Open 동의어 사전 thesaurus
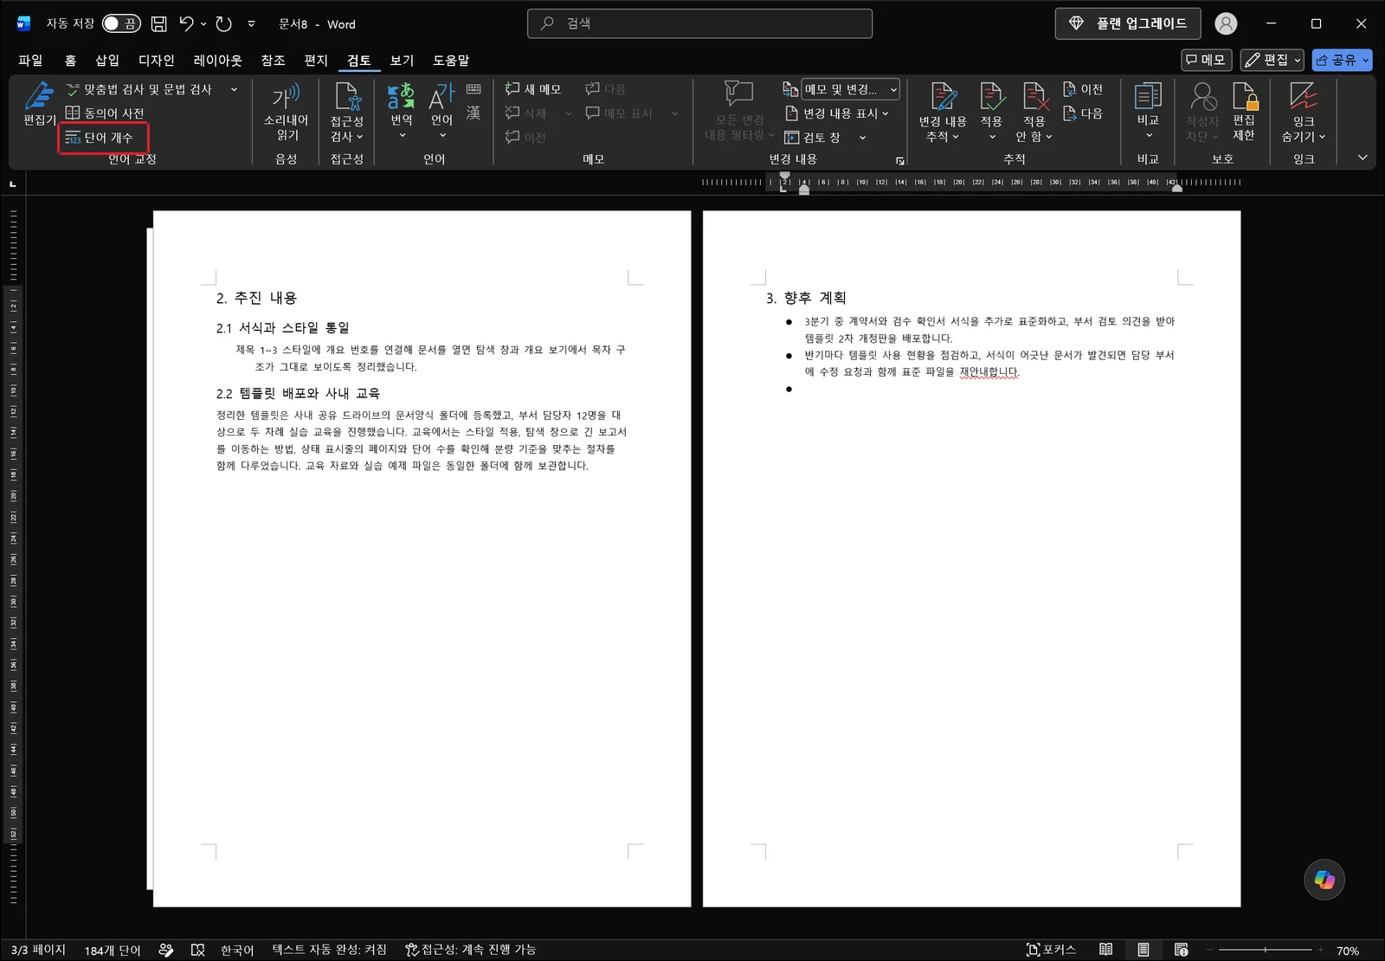This screenshot has height=961, width=1385. 105,113
